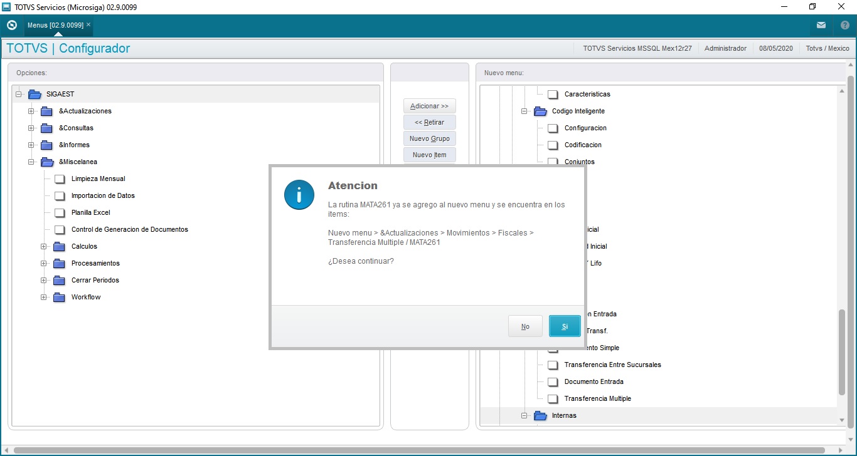
Task: Select the &Consultas folder icon
Action: (x=47, y=128)
